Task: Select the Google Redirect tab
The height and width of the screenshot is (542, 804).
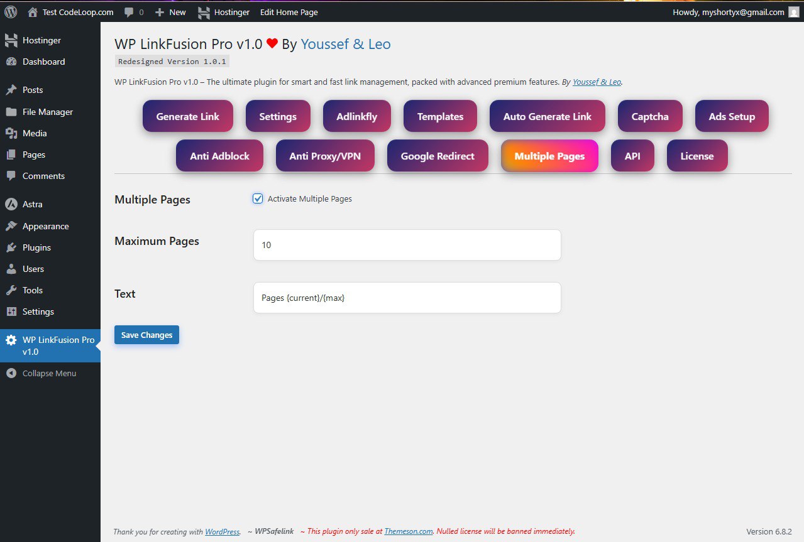Action: point(438,156)
